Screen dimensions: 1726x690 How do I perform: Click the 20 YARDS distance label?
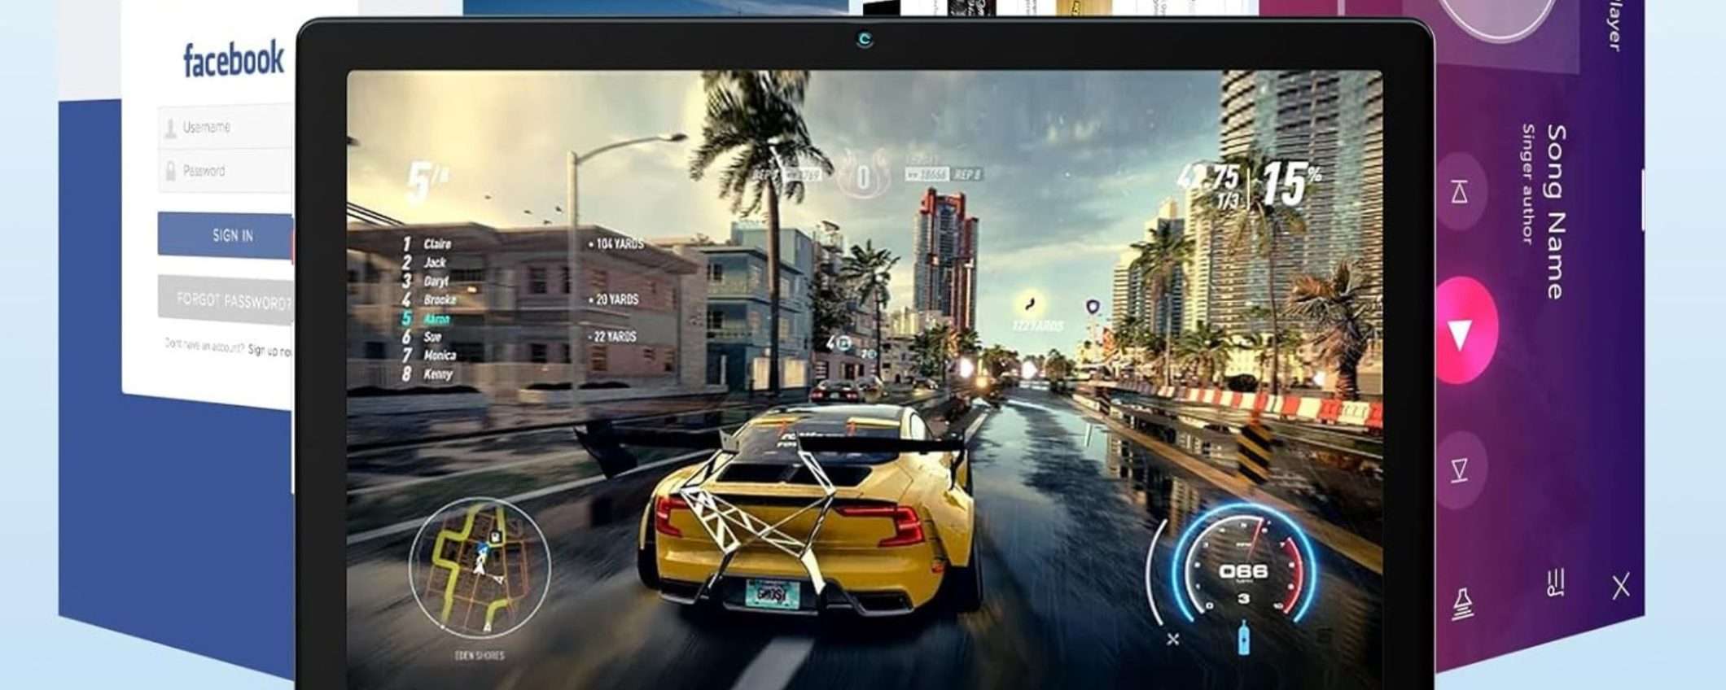(x=614, y=299)
